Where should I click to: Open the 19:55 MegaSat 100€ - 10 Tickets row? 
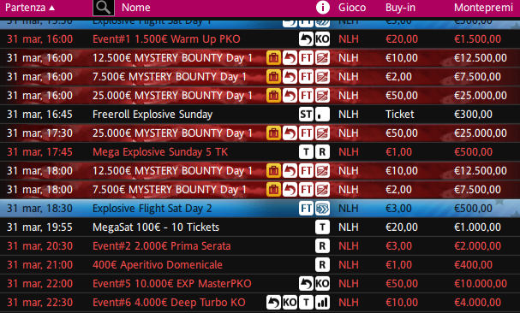pos(260,227)
